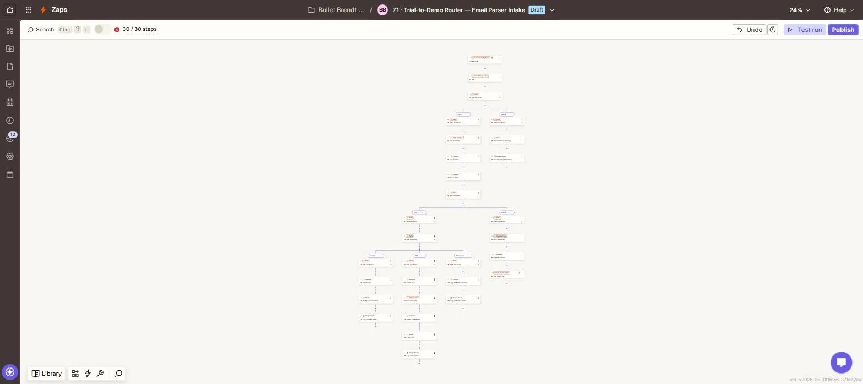Image resolution: width=863 pixels, height=384 pixels.
Task: Open three-dot menu on step 1 node
Action: [x=500, y=58]
